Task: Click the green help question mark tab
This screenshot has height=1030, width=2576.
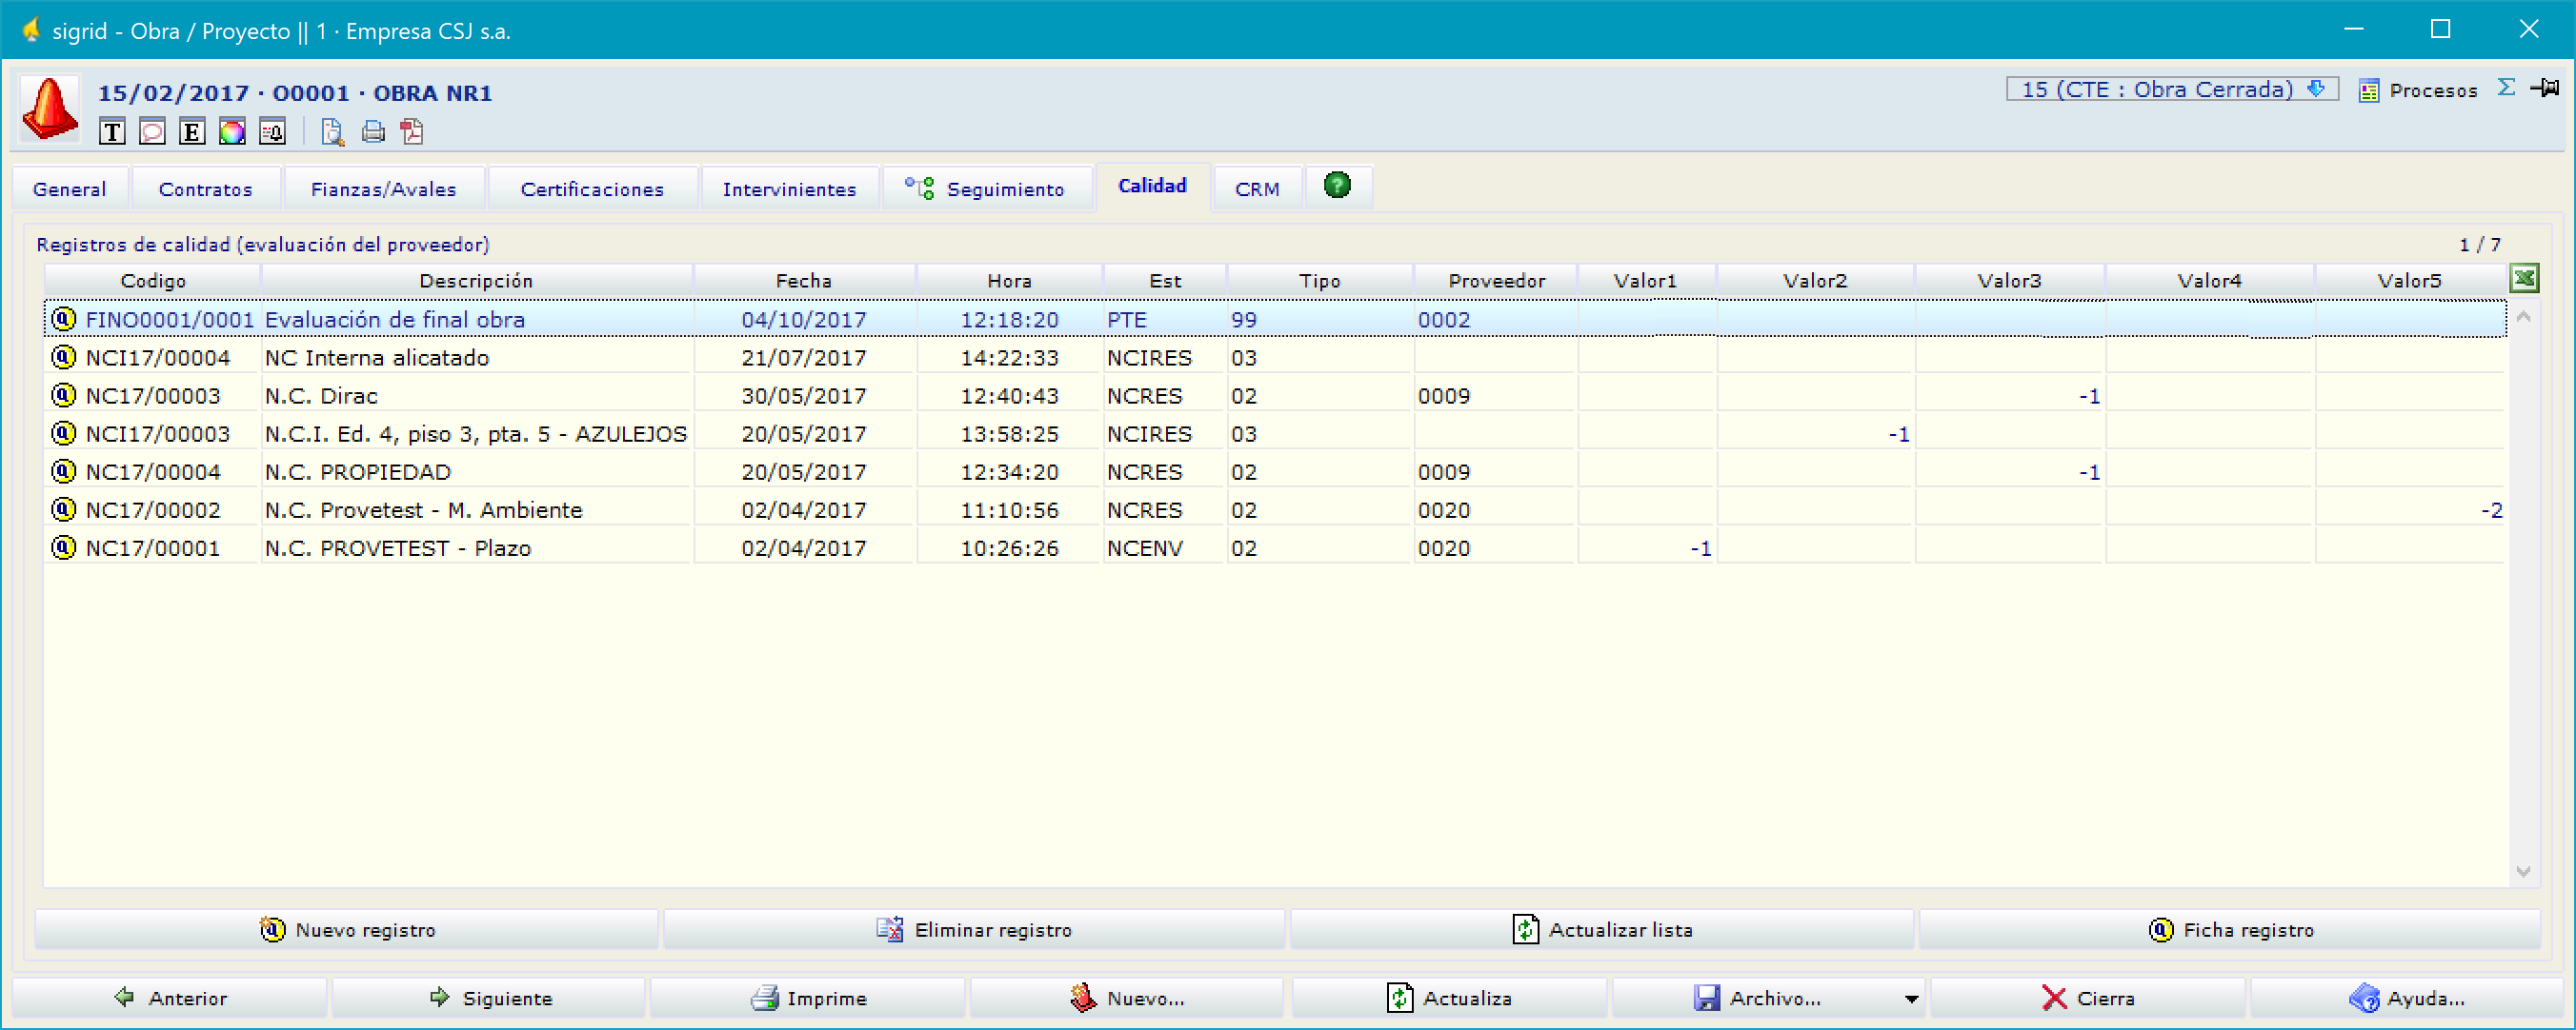Action: click(1337, 185)
